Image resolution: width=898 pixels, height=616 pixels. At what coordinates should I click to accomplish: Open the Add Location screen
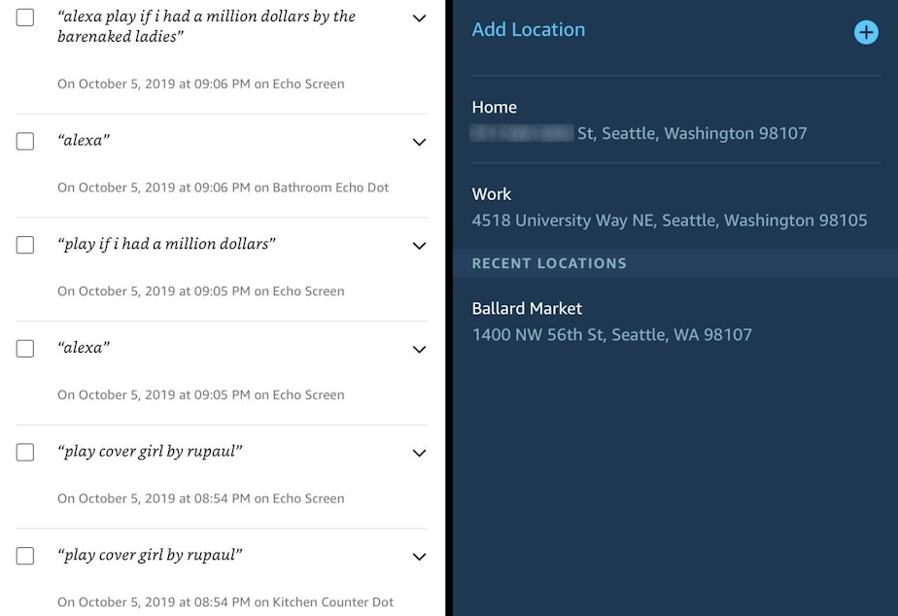click(x=528, y=29)
